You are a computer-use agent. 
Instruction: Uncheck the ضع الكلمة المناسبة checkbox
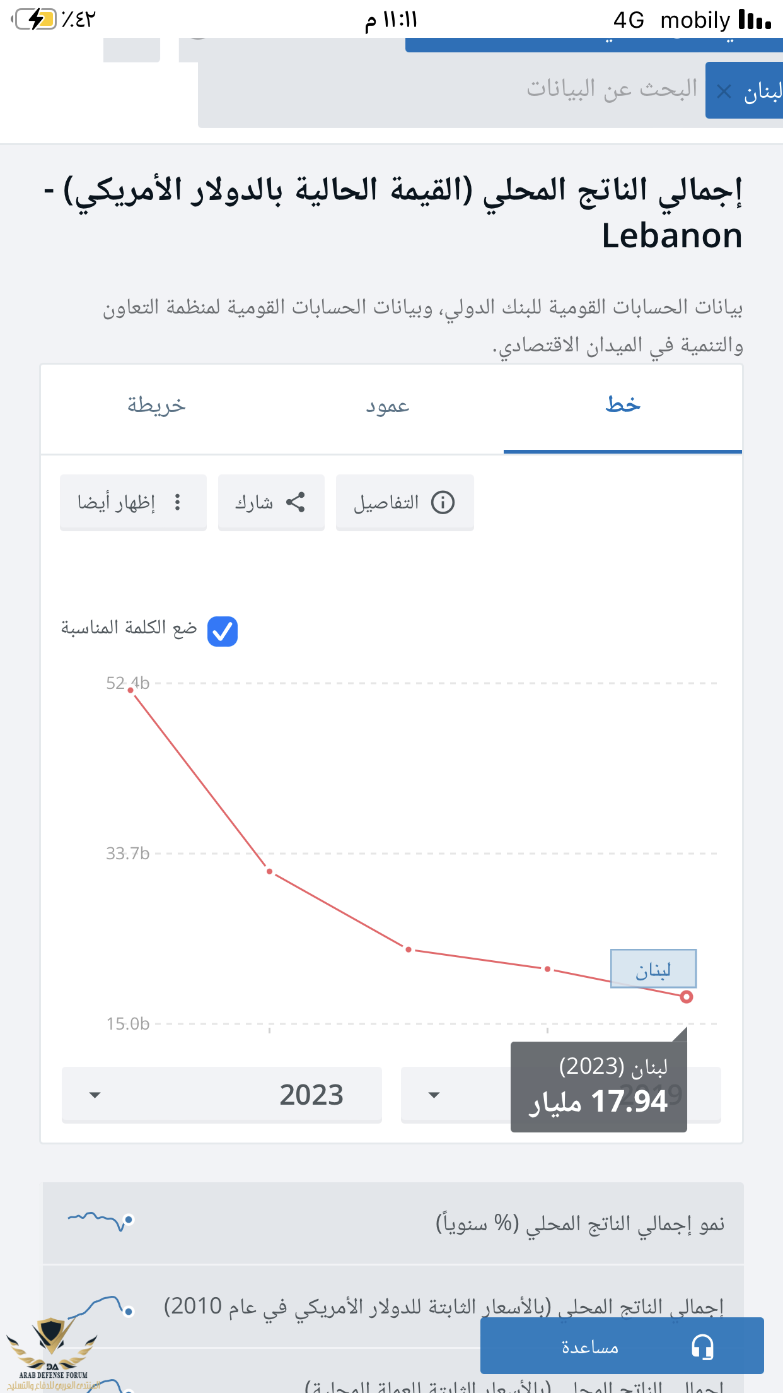pyautogui.click(x=223, y=631)
